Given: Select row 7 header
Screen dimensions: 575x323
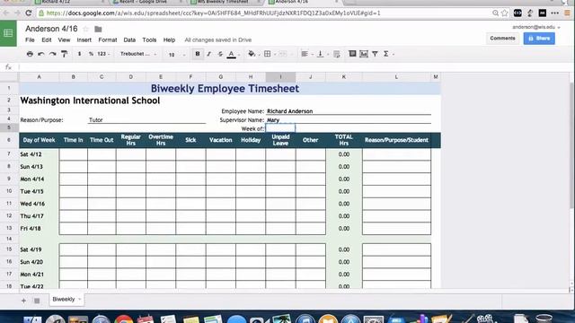Looking at the screenshot, I should (9, 154).
